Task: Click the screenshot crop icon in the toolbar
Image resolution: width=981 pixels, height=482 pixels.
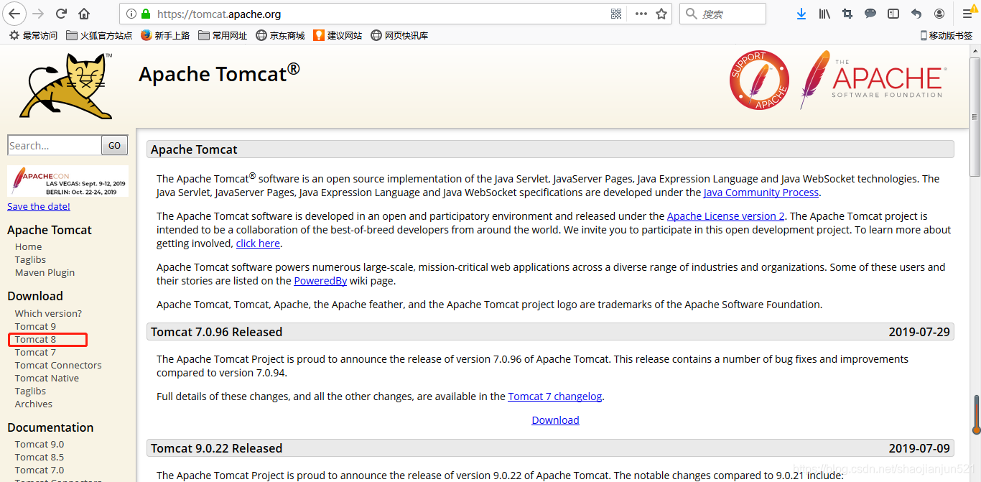Action: [847, 14]
